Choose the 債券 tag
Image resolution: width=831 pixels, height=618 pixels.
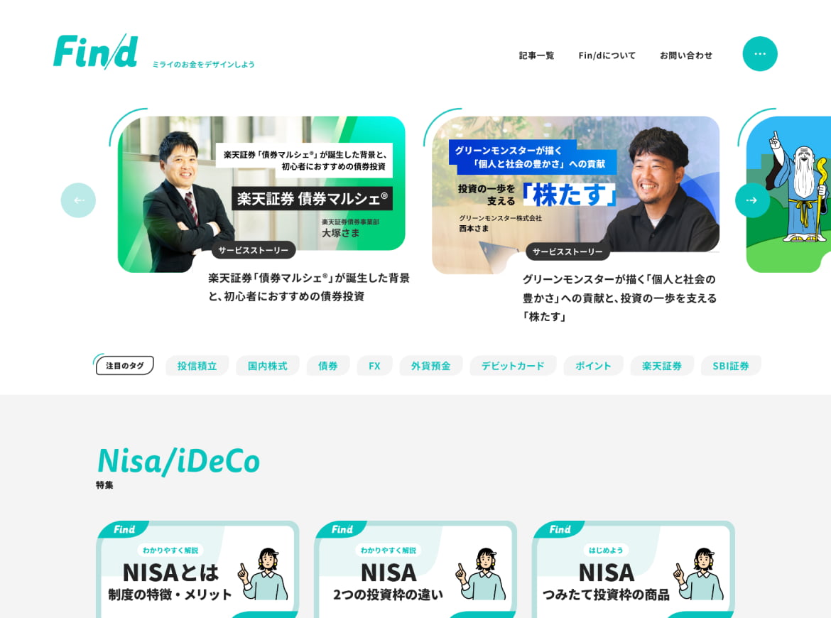(x=327, y=366)
